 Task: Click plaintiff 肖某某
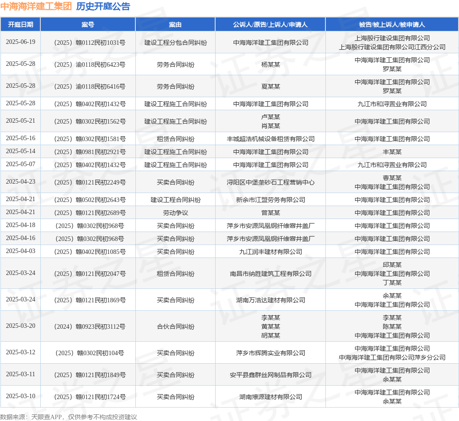270,126
